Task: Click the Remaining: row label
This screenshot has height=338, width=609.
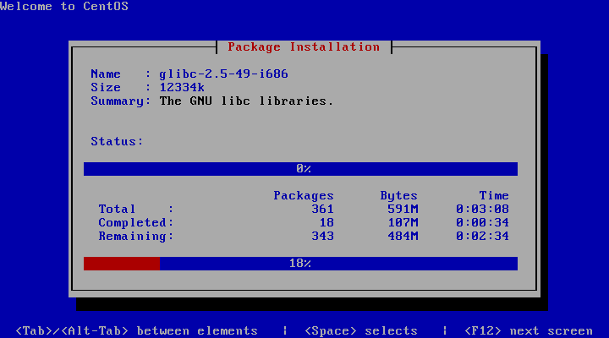Action: click(136, 236)
